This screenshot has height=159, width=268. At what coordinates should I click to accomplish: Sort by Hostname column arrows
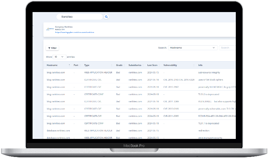click(x=69, y=65)
